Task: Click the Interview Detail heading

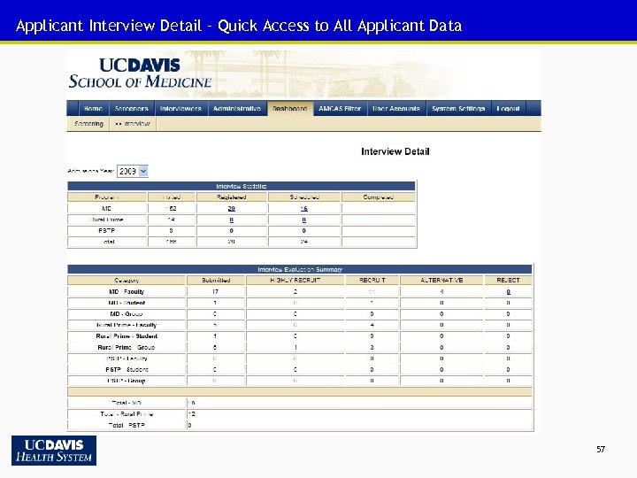Action: click(x=395, y=151)
